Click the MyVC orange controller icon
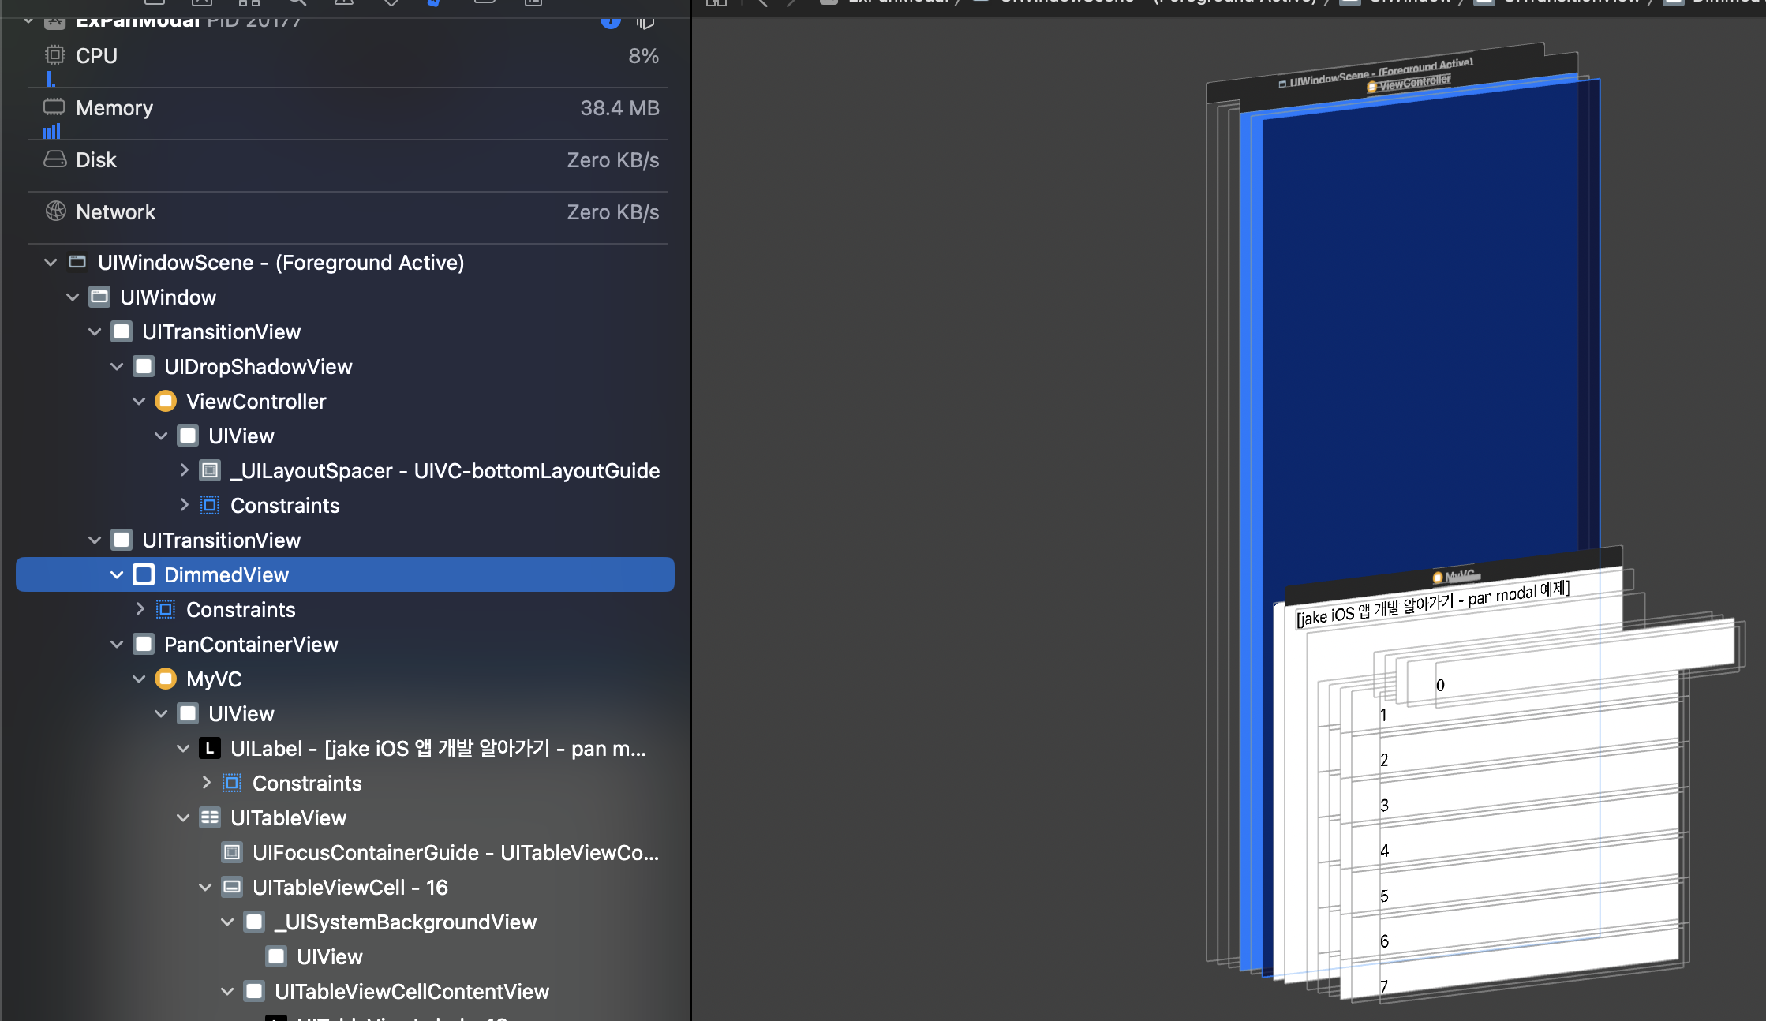This screenshot has height=1021, width=1766. coord(166,679)
